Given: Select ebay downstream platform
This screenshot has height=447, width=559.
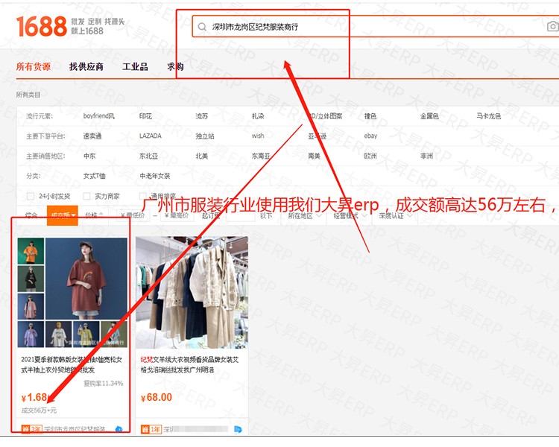Looking at the screenshot, I should pyautogui.click(x=370, y=136).
